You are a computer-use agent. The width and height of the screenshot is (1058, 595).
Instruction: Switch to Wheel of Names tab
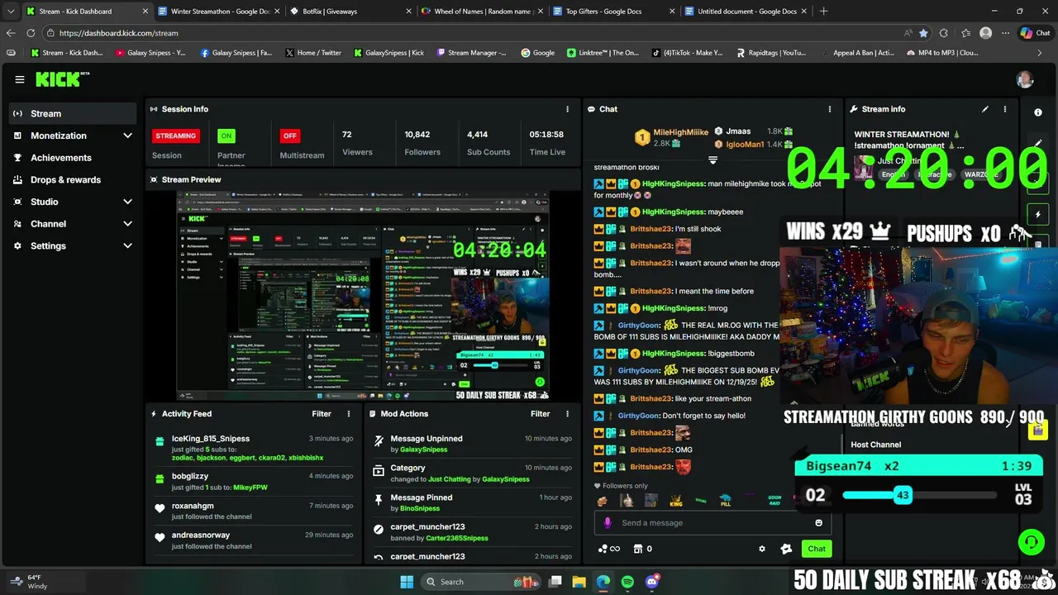[482, 12]
